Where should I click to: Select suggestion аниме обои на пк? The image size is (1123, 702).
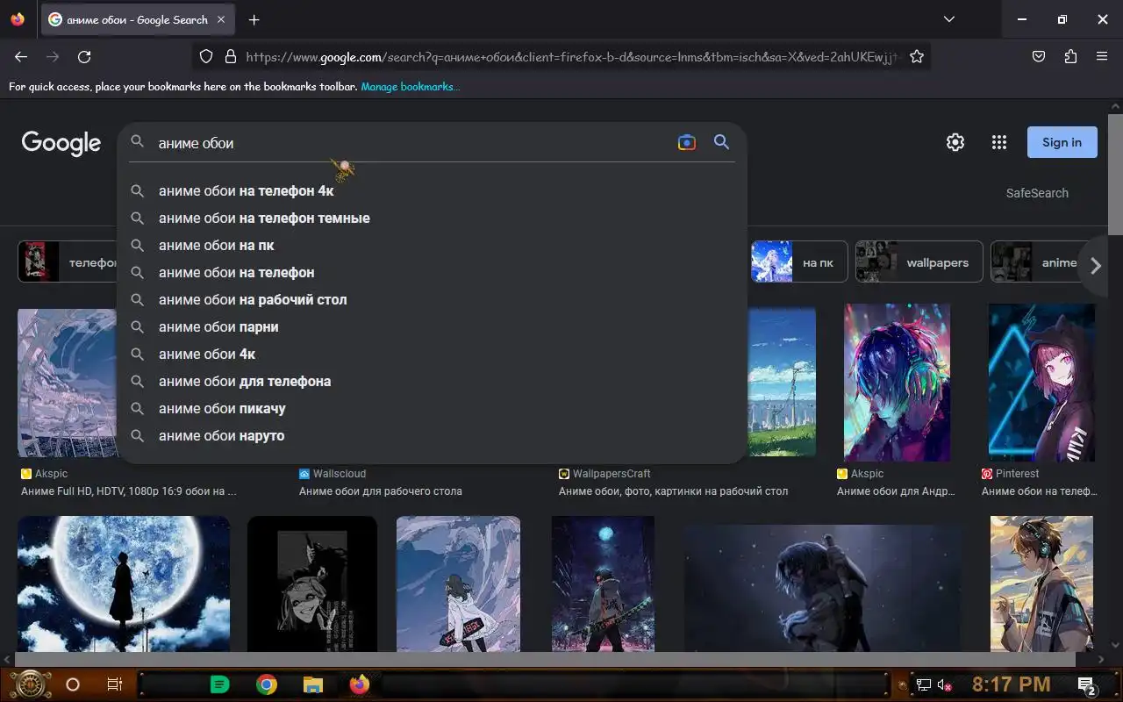click(x=432, y=245)
